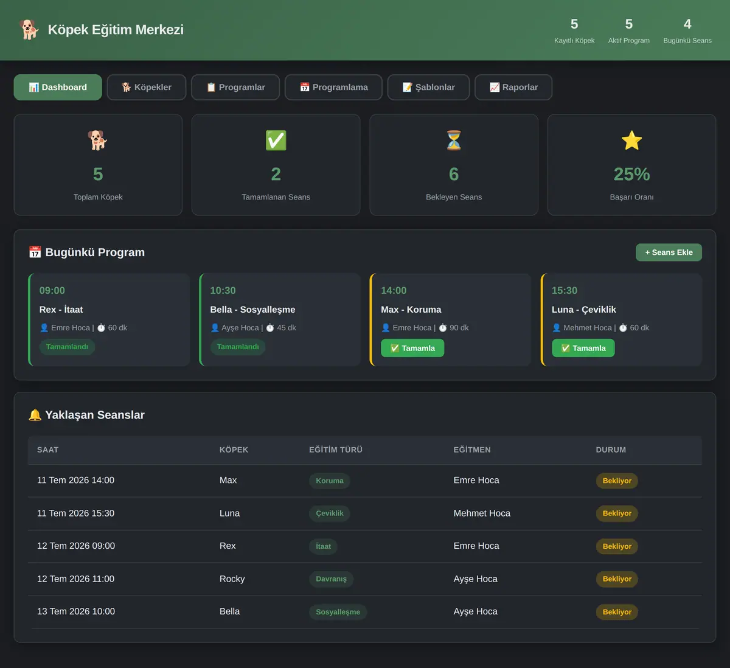The image size is (730, 668).
Task: Click the Koruma tag in Max row
Action: (x=330, y=481)
